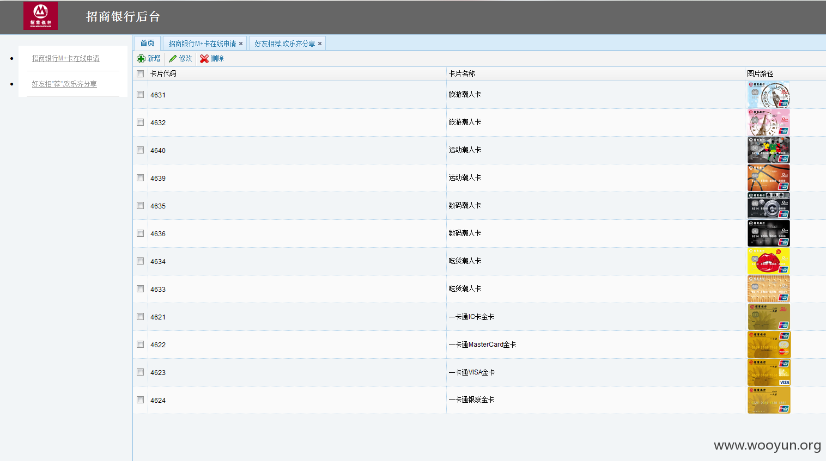Enable the checkbox for card 4634
Viewport: 826px width, 461px height.
coord(141,261)
